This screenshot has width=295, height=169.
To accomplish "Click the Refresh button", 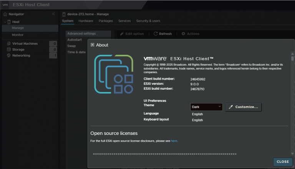I will pos(163,34).
